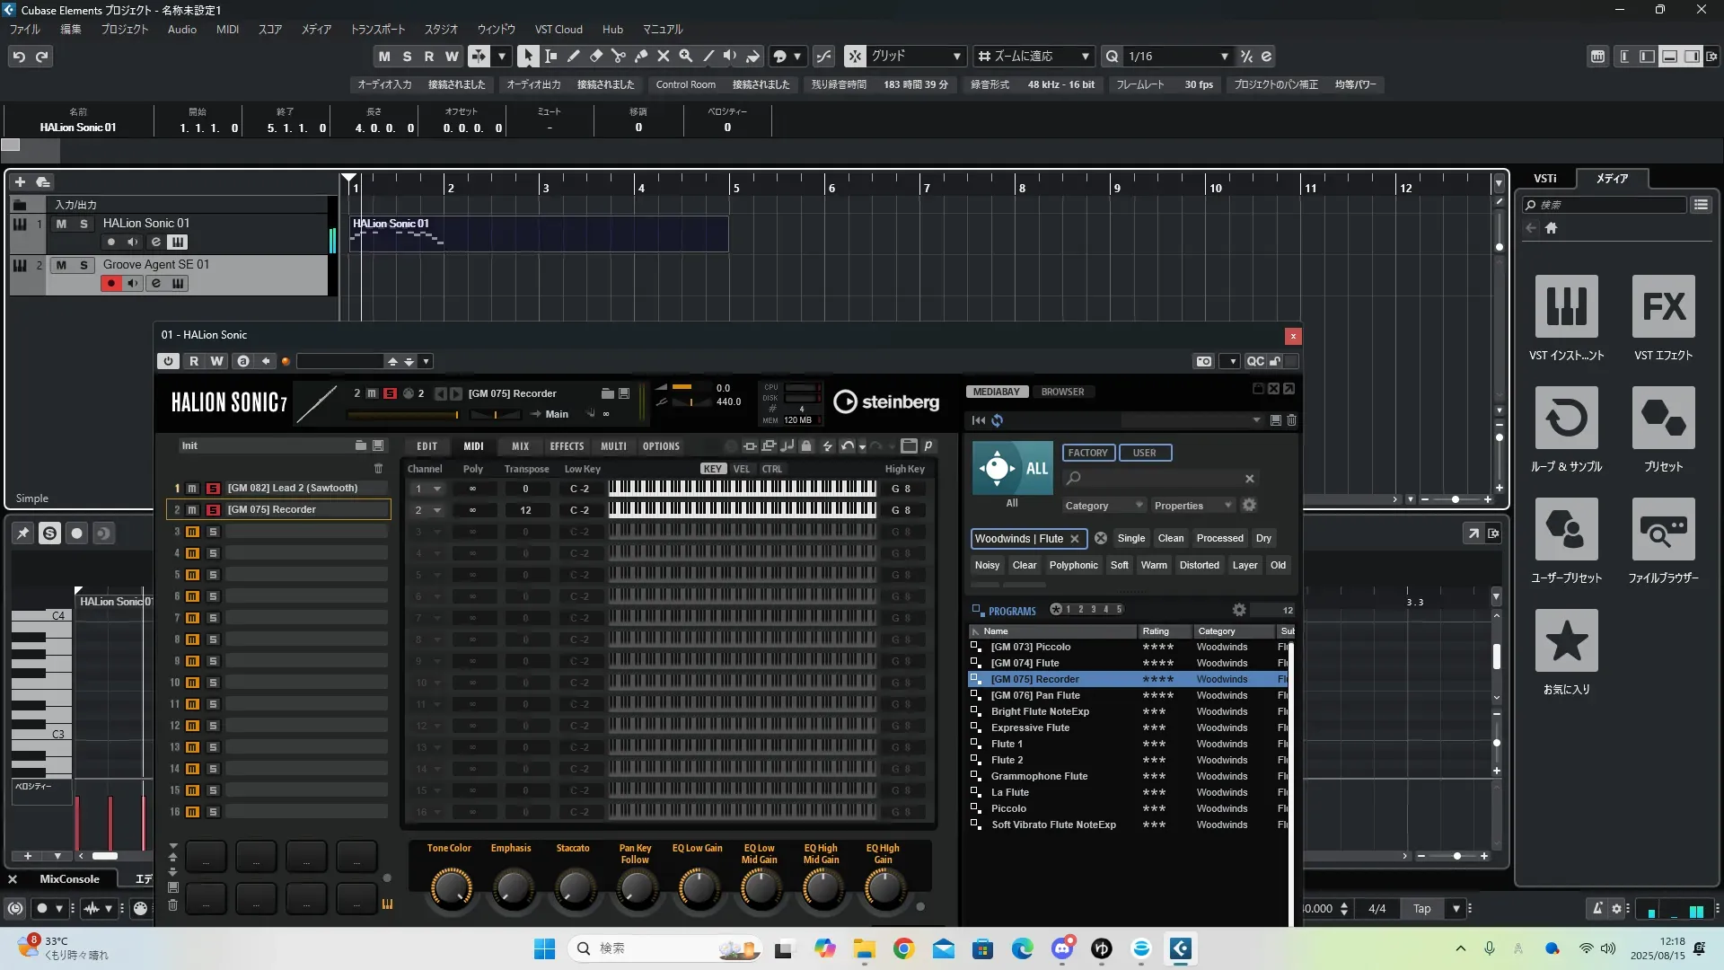Select the Eraser tool in toolbar

pyautogui.click(x=596, y=56)
